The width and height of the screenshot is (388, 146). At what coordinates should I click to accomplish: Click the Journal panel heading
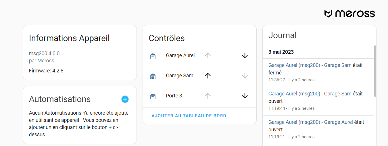[x=283, y=35]
